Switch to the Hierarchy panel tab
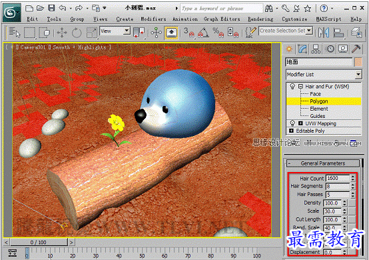This screenshot has height=260, width=369. 316,49
